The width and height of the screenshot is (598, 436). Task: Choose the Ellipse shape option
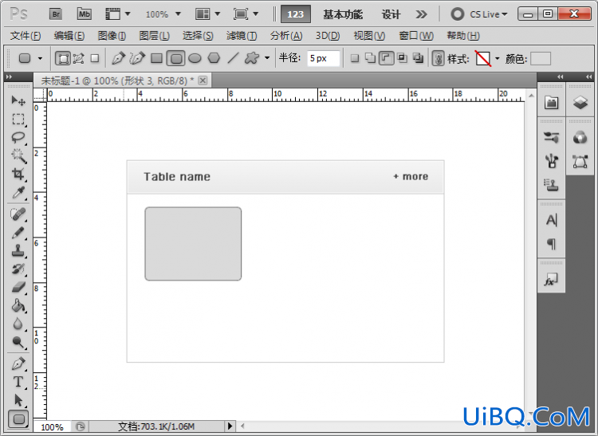tap(195, 59)
